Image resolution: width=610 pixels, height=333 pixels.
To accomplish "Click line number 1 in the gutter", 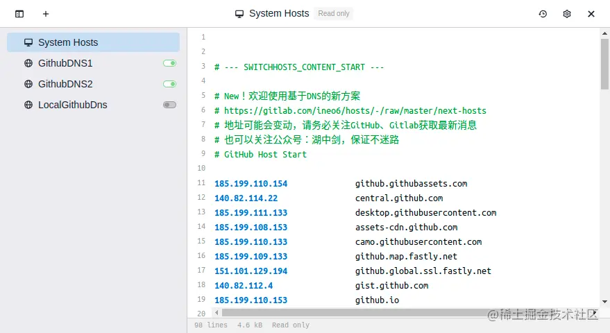I will click(203, 37).
